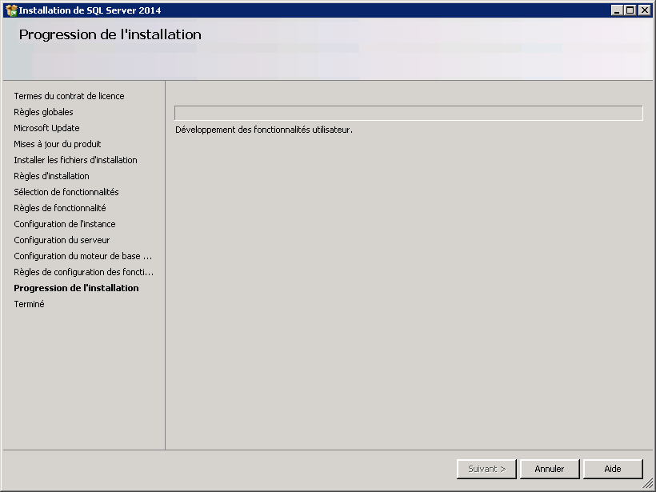Image resolution: width=656 pixels, height=492 pixels.
Task: Go to the Configuration du serveur step
Action: [62, 240]
